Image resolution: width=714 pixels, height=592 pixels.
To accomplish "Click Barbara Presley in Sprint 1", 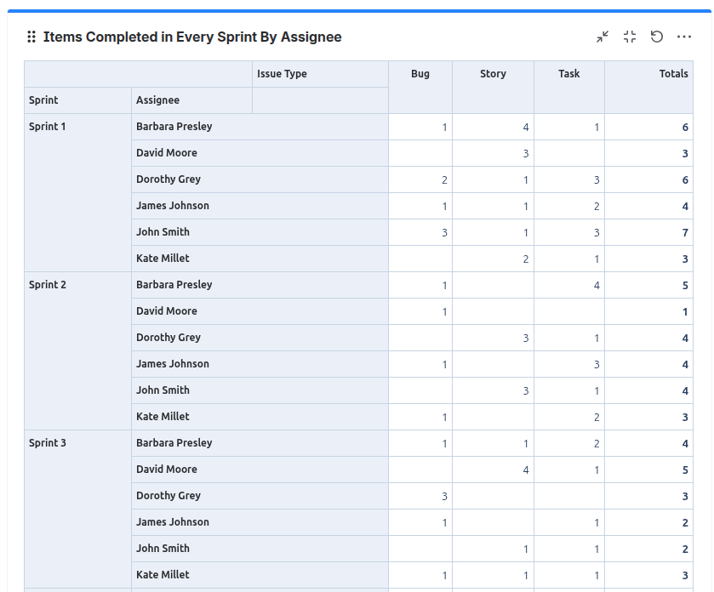I will (x=174, y=127).
